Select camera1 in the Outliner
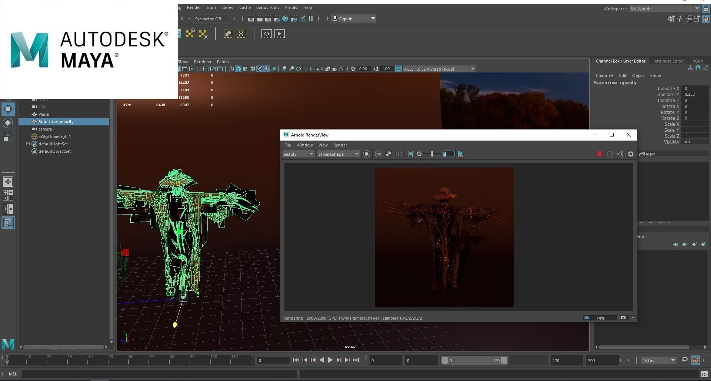 point(46,129)
